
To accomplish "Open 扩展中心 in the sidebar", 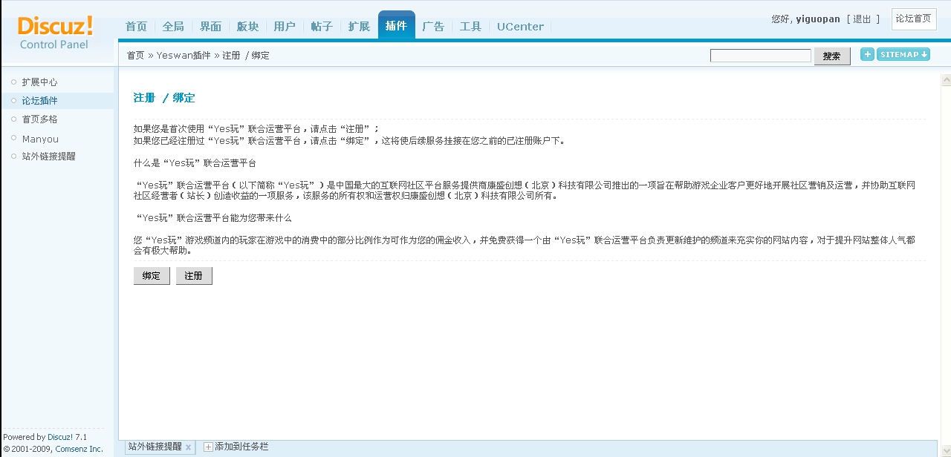I will pos(39,82).
